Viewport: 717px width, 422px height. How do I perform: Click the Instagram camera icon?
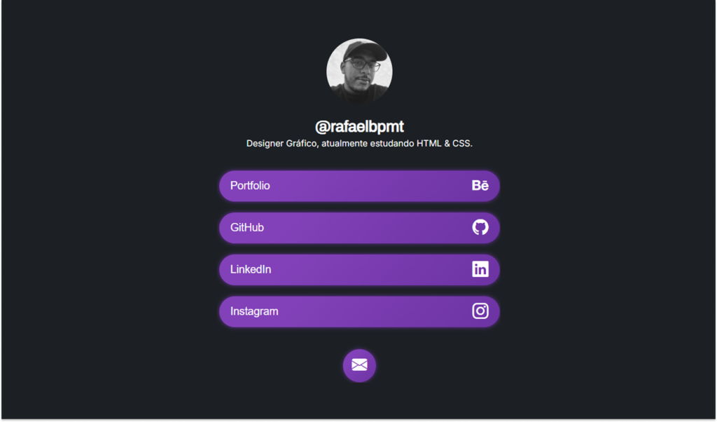point(480,311)
